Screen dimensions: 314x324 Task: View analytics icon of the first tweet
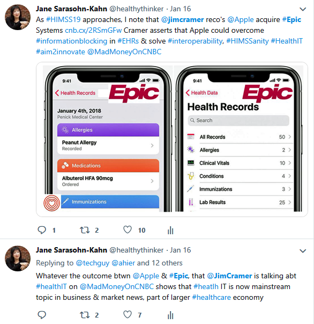[x=170, y=230]
